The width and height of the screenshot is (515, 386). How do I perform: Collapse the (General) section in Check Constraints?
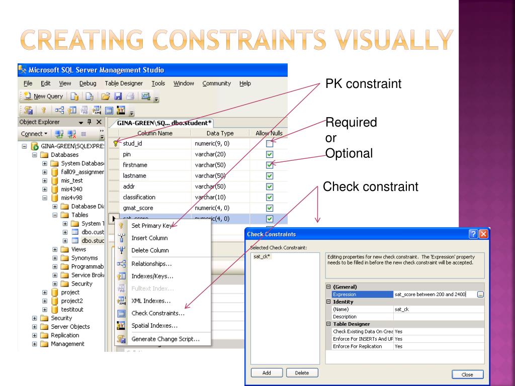click(x=328, y=286)
